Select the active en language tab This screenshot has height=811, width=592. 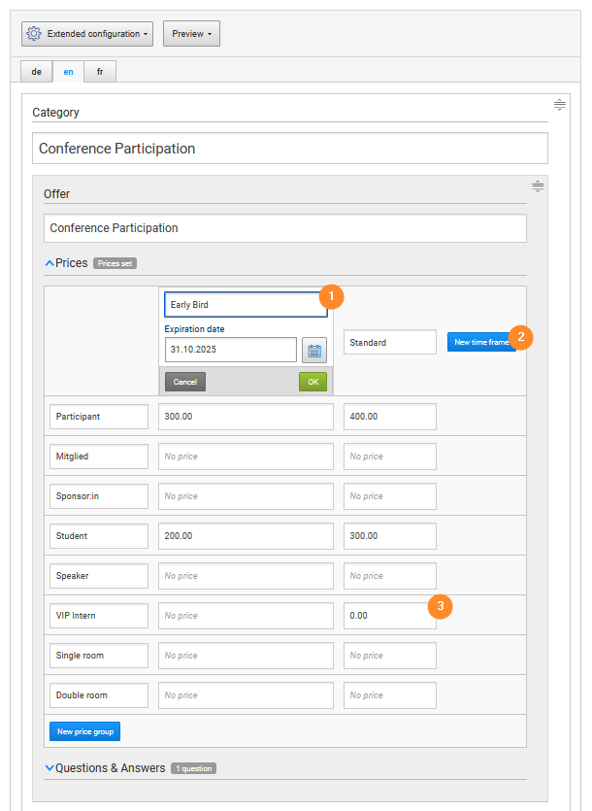click(x=67, y=71)
